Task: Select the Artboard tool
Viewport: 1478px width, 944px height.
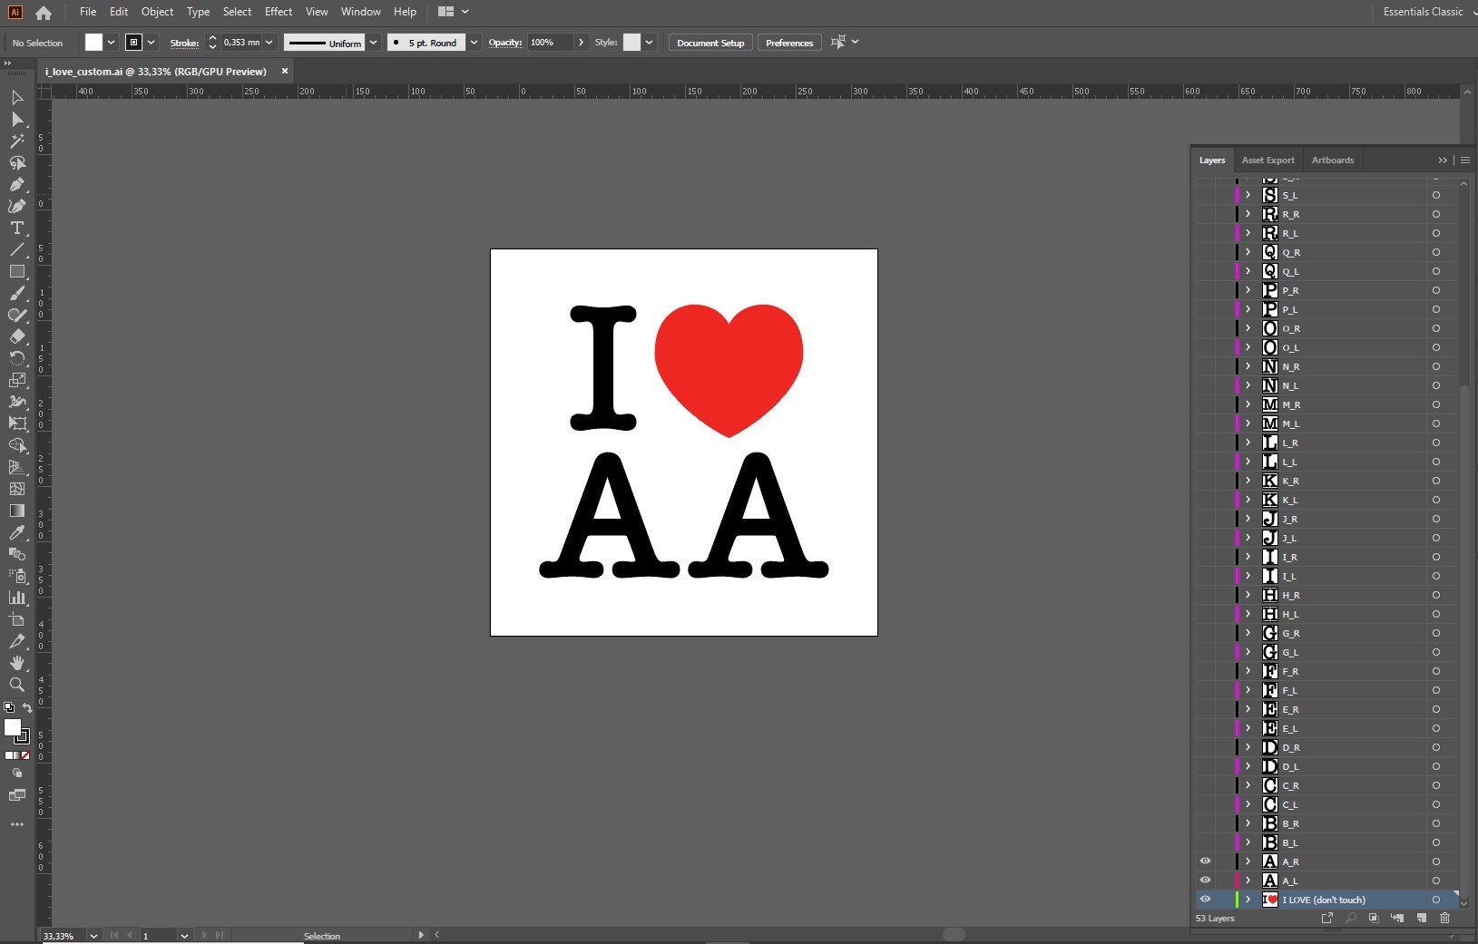Action: pyautogui.click(x=16, y=619)
